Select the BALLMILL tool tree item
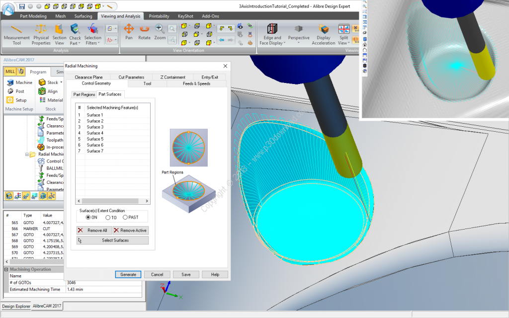Screen dimensions: 509x318 (55, 168)
